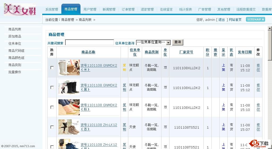This screenshot has height=149, width=272.
Task: Click 复制 for the GNMDK2（米） row
Action: coord(125,68)
